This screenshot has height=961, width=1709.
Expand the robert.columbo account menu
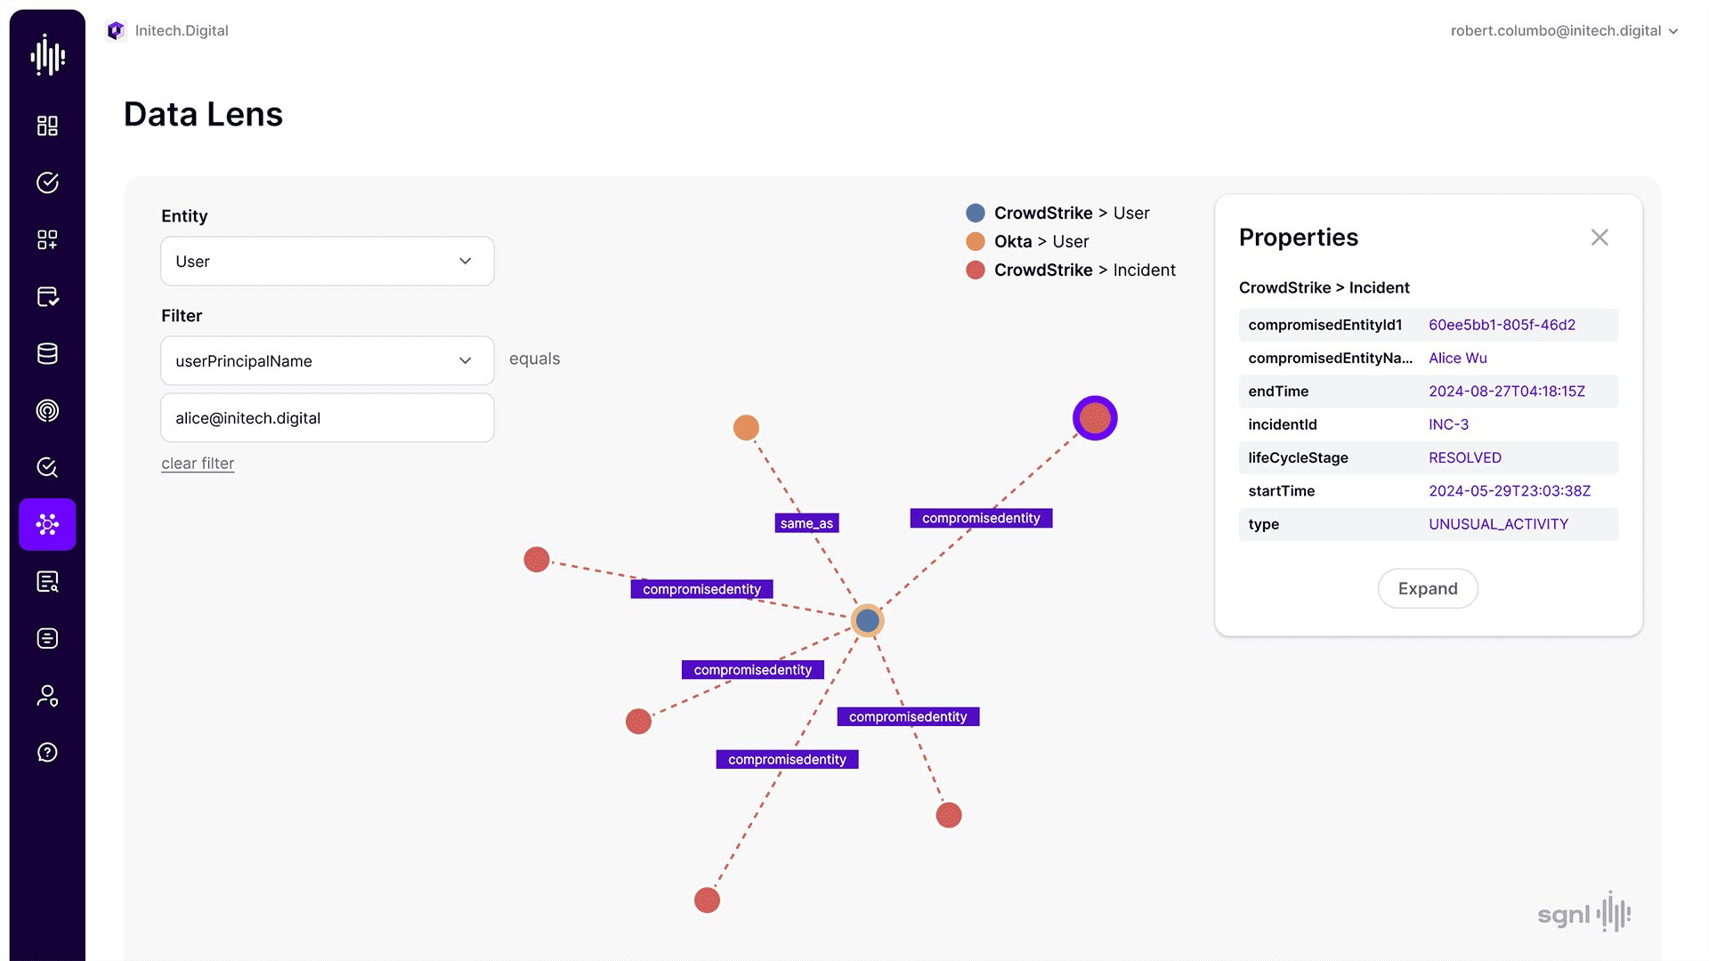[x=1564, y=30]
